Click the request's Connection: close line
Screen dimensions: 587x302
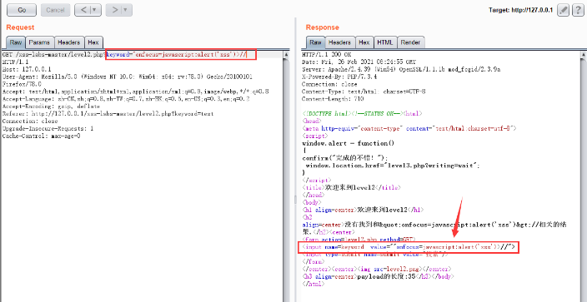pos(30,121)
